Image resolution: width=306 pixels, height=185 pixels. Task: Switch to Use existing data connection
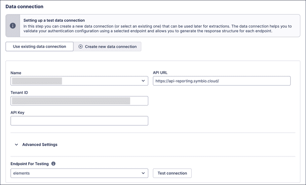pos(39,47)
